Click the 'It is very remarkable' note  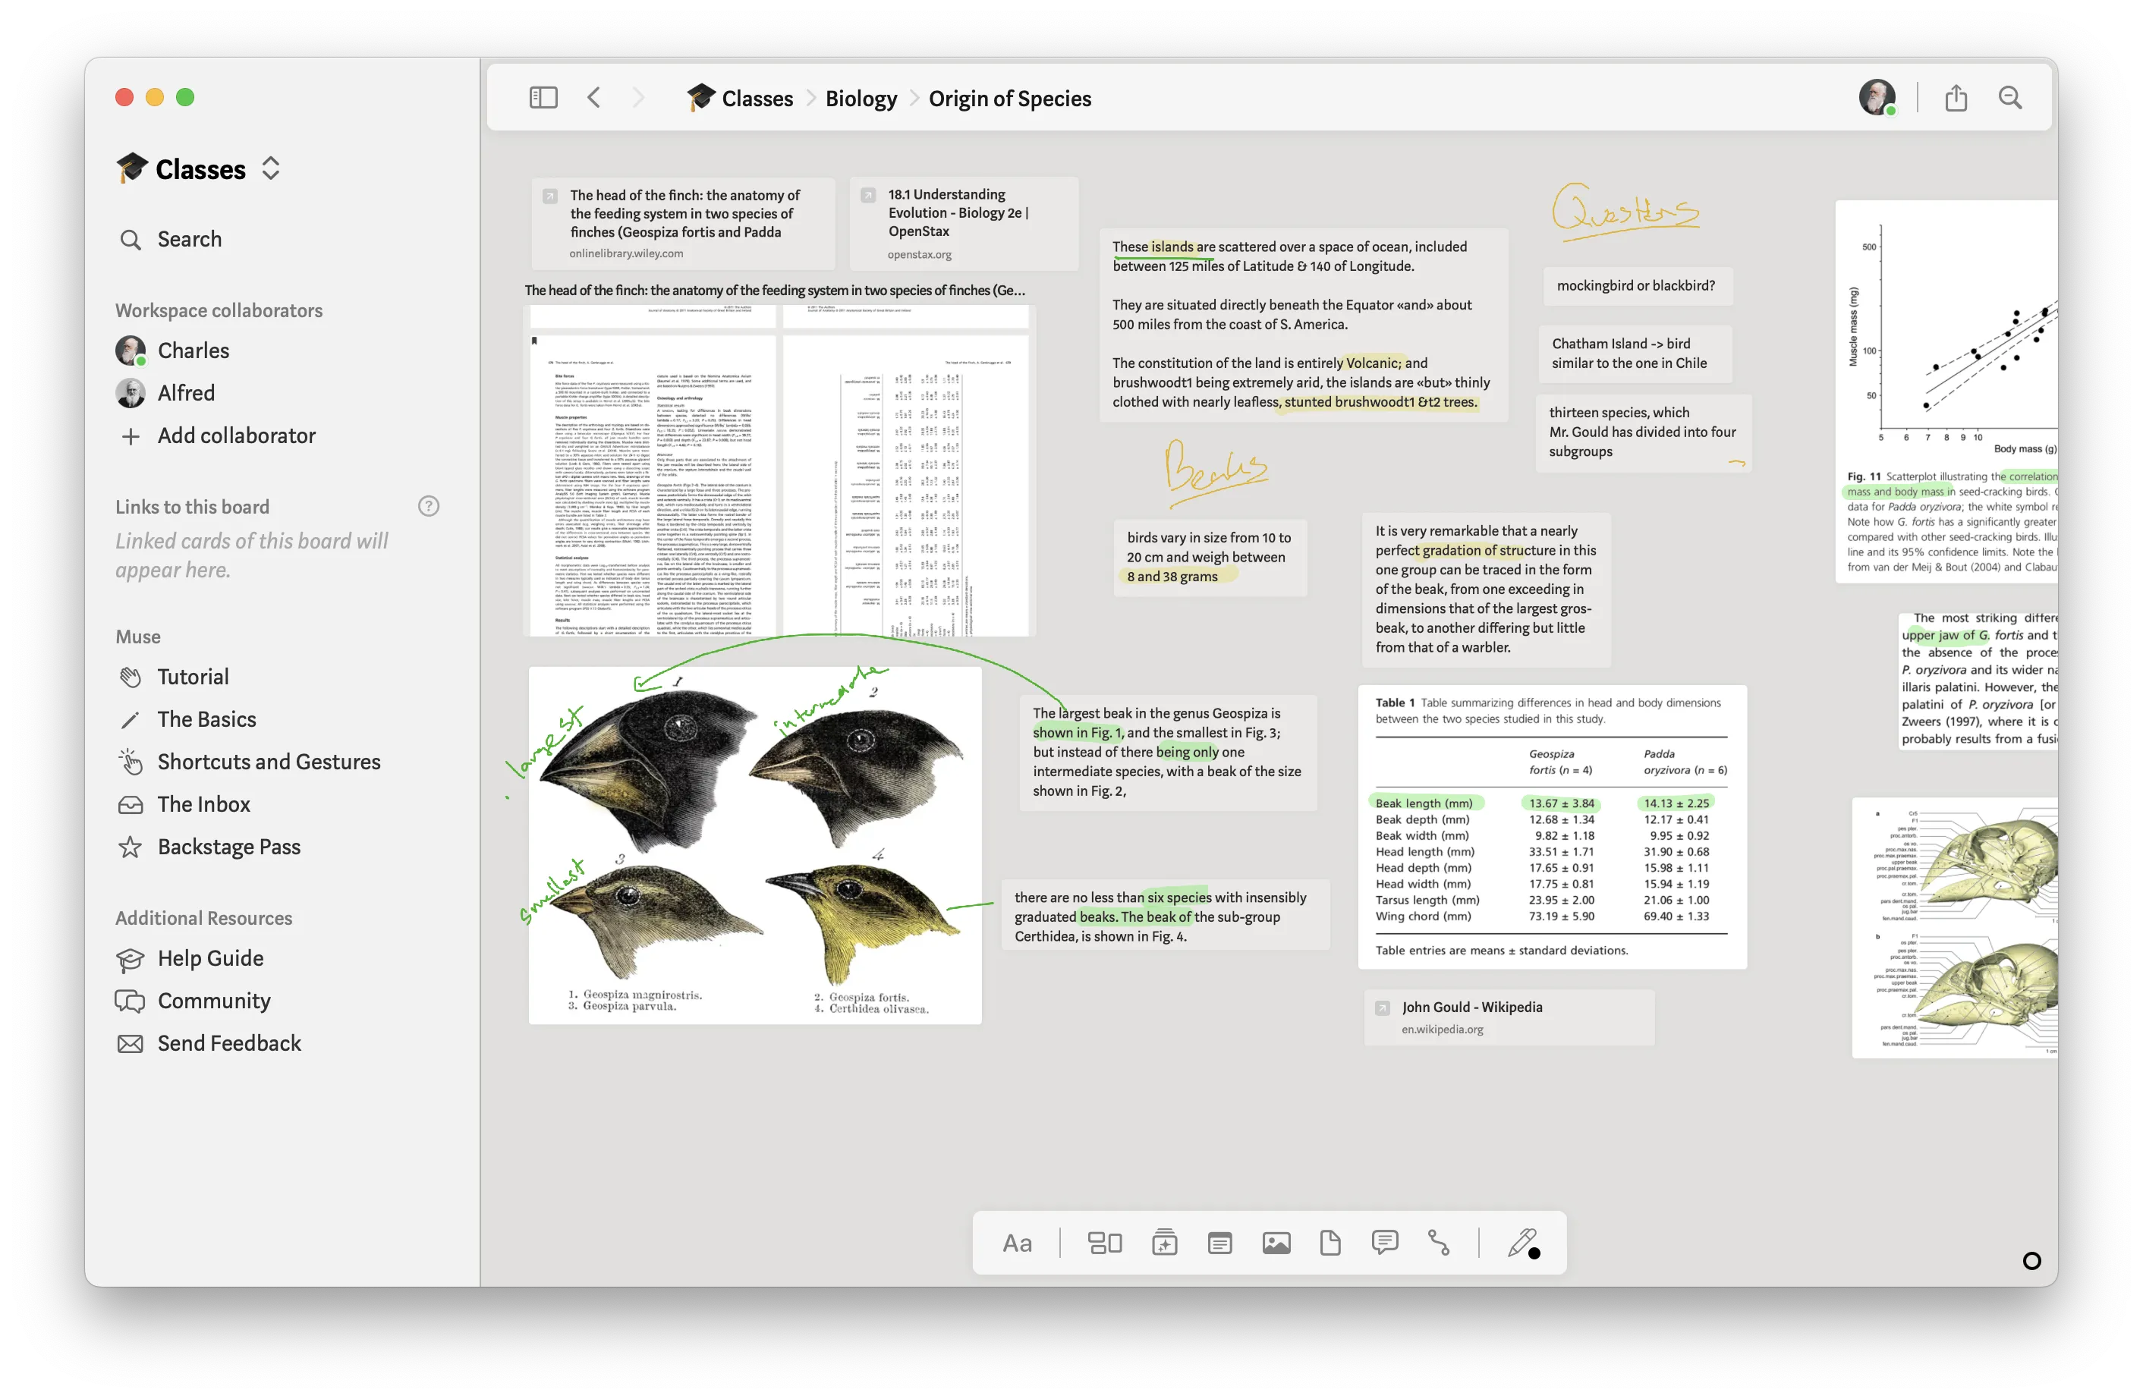pyautogui.click(x=1486, y=589)
